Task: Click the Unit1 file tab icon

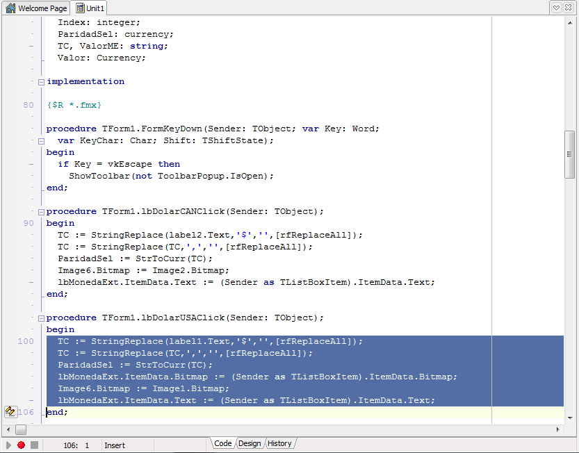Action: click(81, 8)
